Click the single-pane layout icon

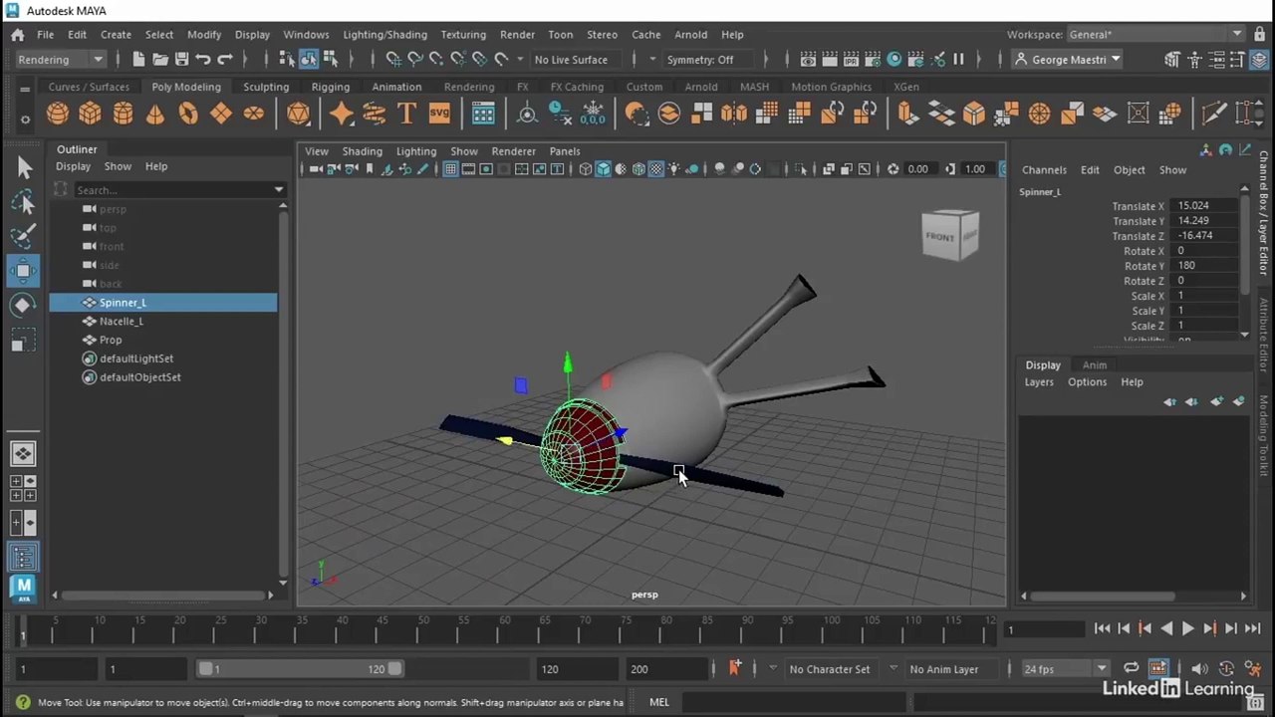(24, 454)
